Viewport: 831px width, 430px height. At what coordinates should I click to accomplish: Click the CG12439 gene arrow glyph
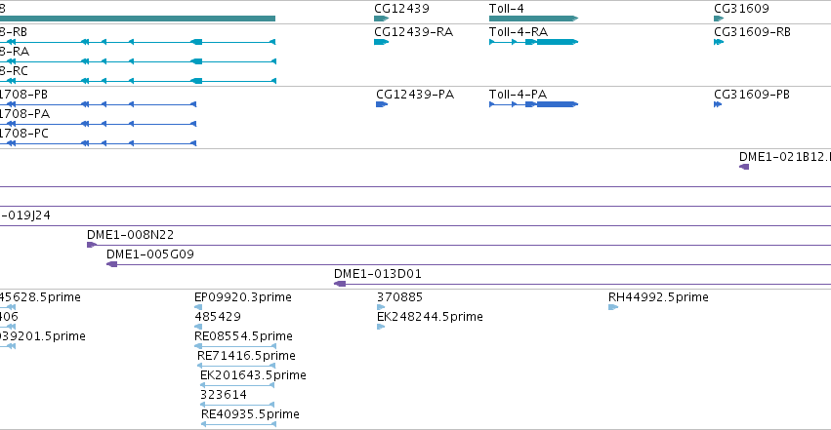coord(381,19)
